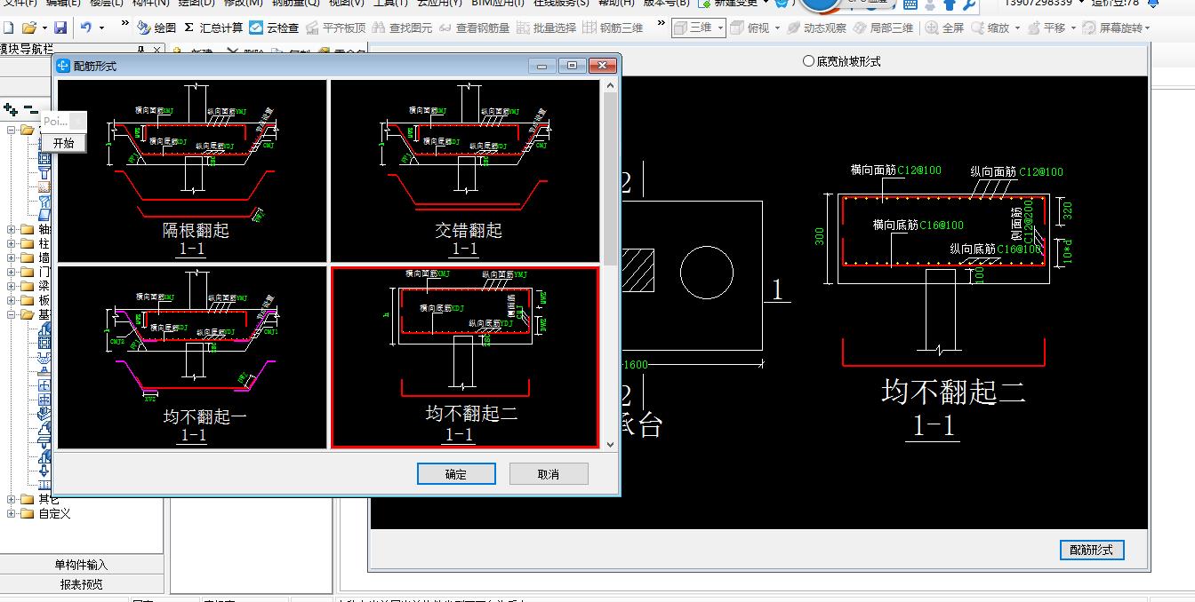The width and height of the screenshot is (1195, 602).
Task: Click scroll-up arrow in 配筋形式 list
Action: point(610,86)
